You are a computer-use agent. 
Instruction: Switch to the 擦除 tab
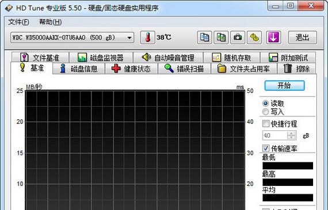pos(296,69)
